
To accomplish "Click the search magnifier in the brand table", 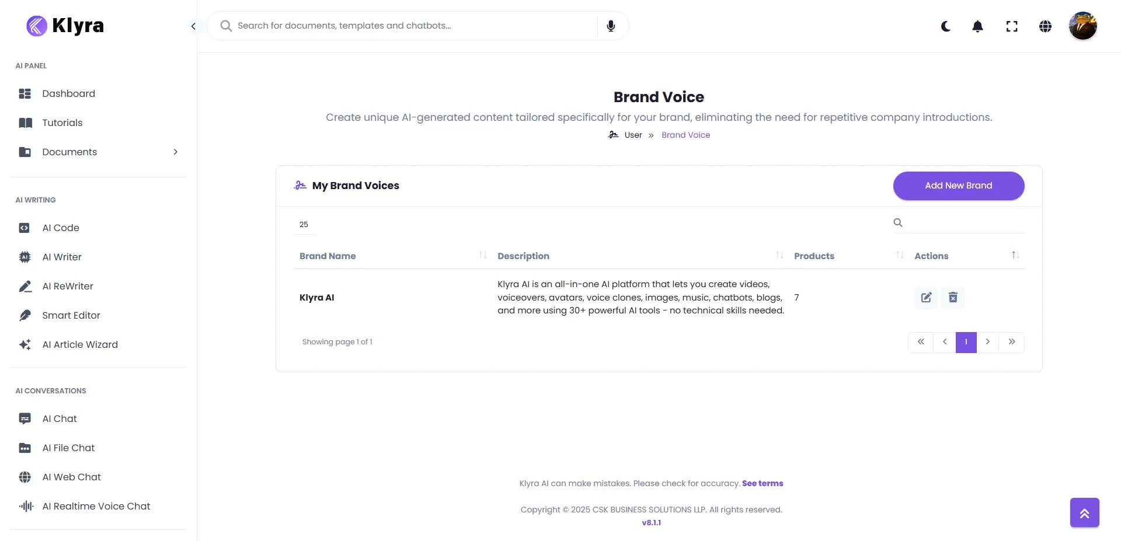I will point(898,222).
